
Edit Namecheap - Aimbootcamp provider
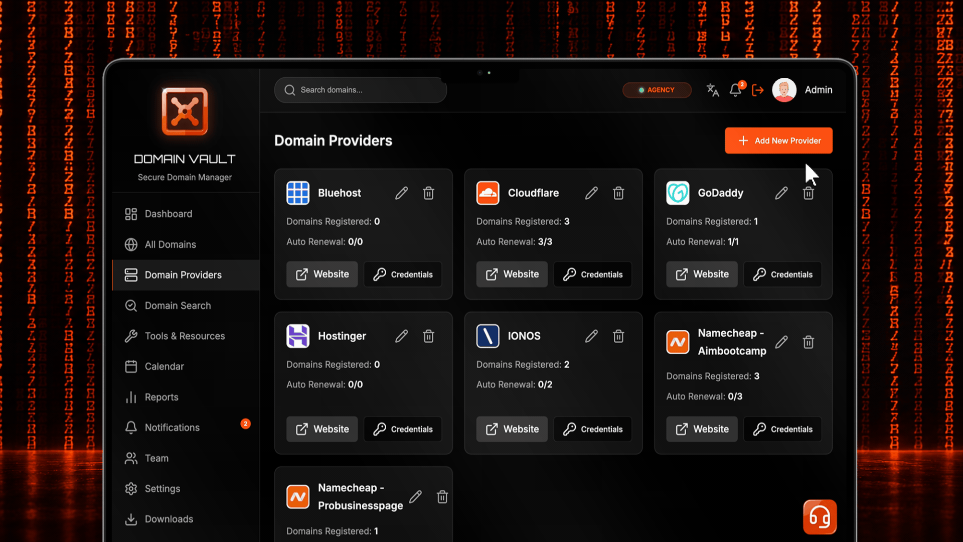[781, 342]
